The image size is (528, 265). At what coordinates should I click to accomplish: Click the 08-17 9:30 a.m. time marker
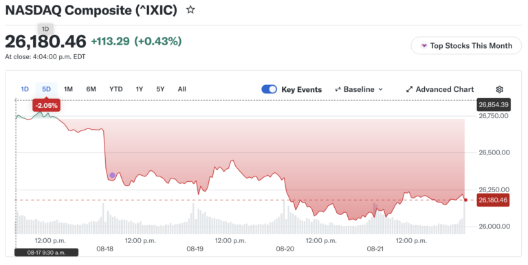47,253
